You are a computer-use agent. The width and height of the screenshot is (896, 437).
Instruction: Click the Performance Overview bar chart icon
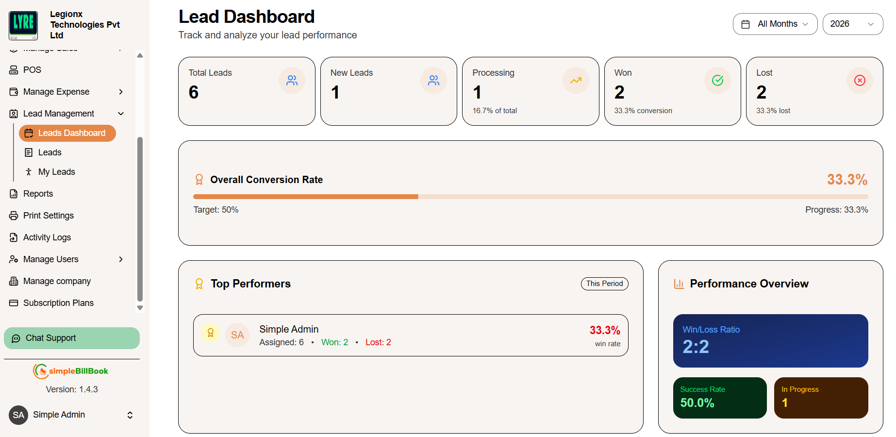coord(679,284)
